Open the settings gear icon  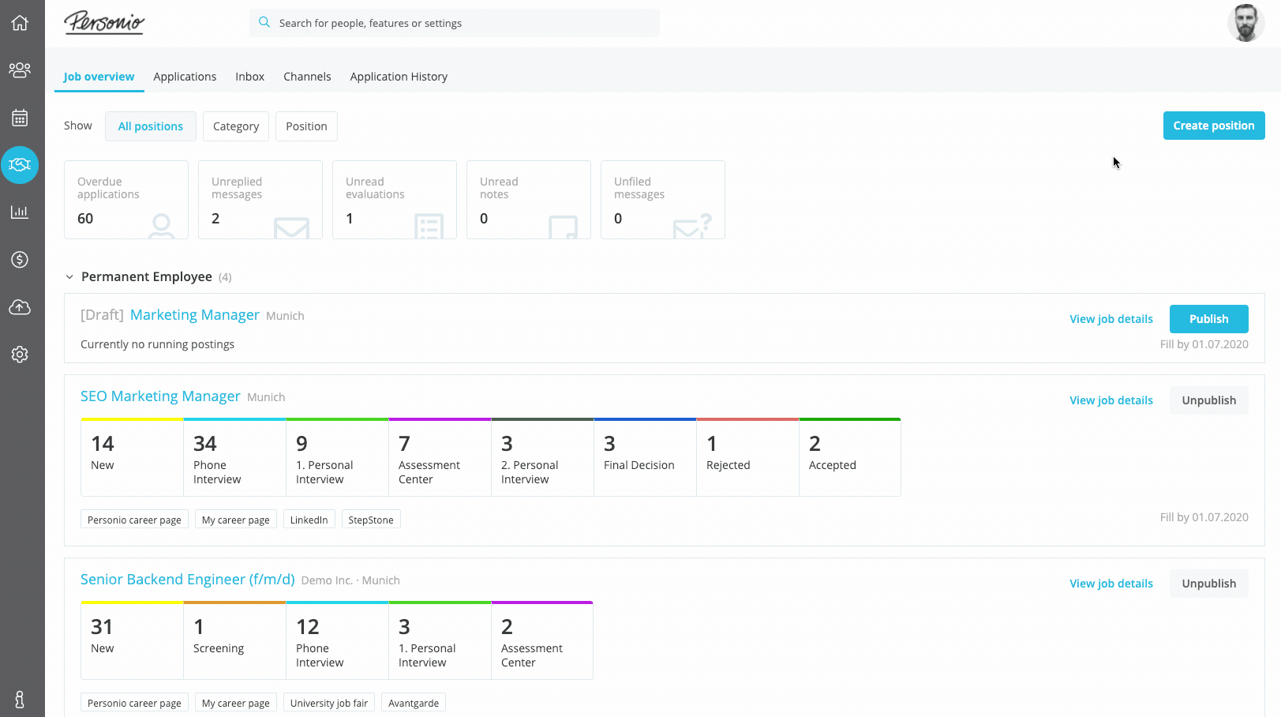[20, 355]
